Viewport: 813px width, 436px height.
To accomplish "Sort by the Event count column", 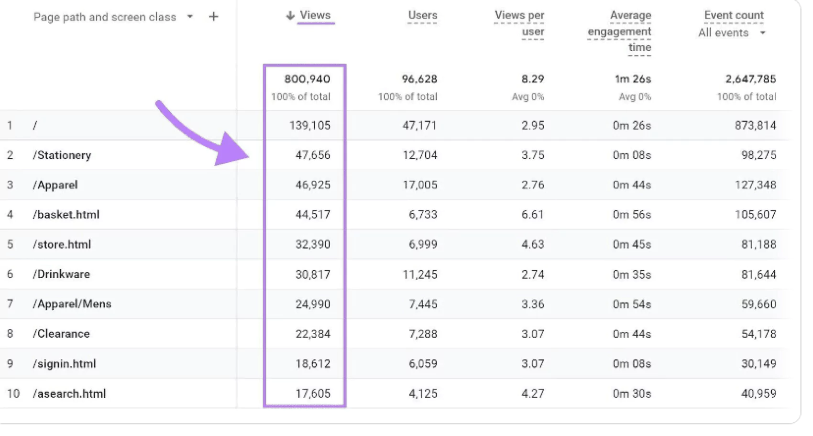I will [733, 15].
